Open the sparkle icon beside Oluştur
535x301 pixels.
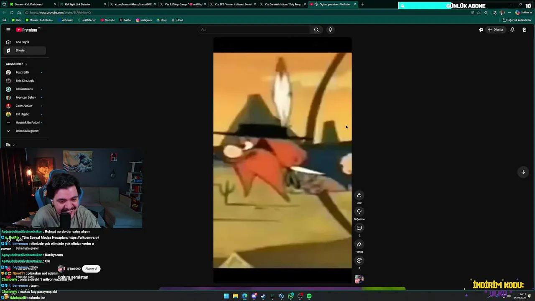coord(481,30)
